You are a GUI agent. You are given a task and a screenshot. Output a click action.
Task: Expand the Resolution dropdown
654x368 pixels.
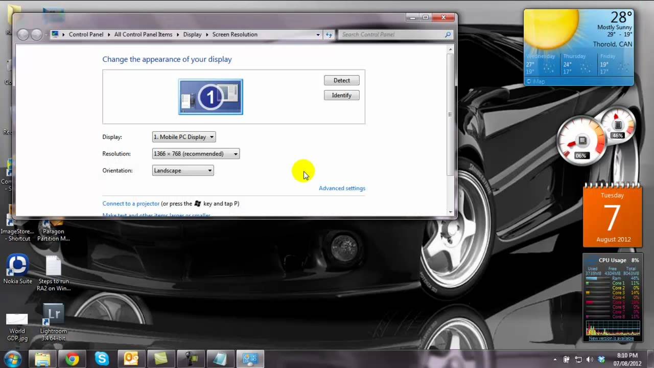tap(196, 154)
